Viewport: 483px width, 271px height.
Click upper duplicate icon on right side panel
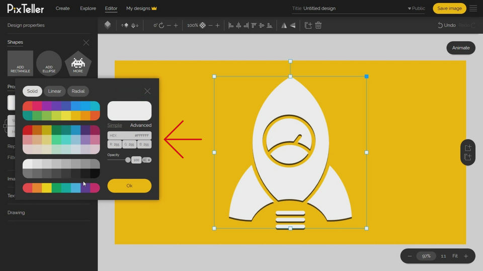click(467, 148)
